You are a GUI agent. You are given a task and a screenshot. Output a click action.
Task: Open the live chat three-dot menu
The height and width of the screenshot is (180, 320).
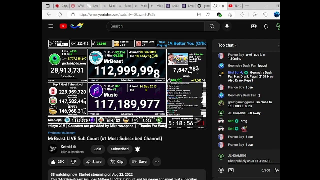(278, 45)
